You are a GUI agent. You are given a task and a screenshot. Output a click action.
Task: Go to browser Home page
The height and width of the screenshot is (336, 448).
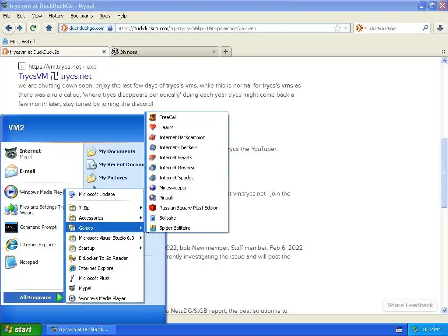49,28
